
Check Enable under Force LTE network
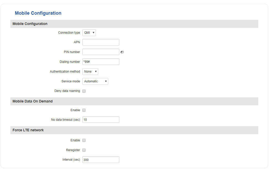[84, 140]
